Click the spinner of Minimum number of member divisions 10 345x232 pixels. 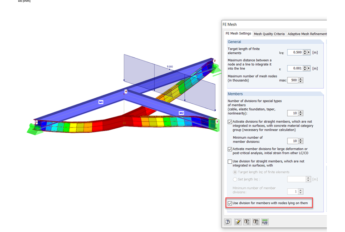click(x=301, y=141)
